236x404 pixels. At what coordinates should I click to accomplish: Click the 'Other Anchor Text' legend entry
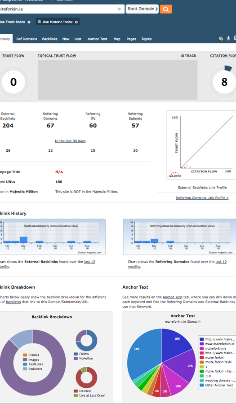tap(216, 385)
